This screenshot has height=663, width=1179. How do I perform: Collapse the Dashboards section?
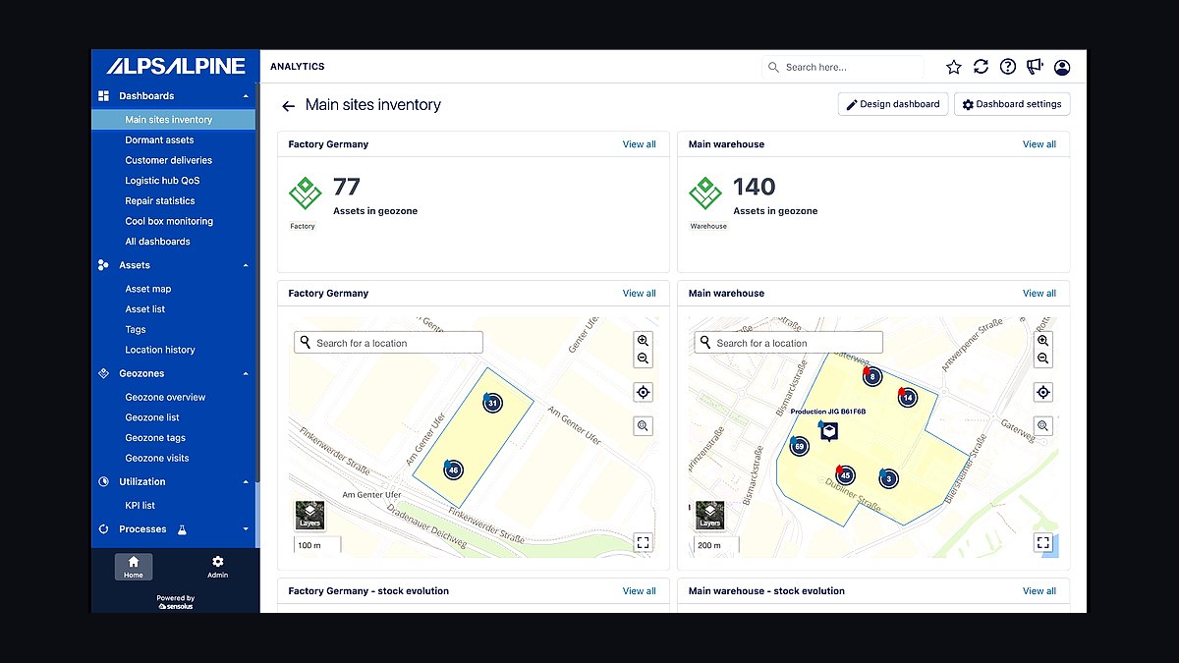pos(246,96)
